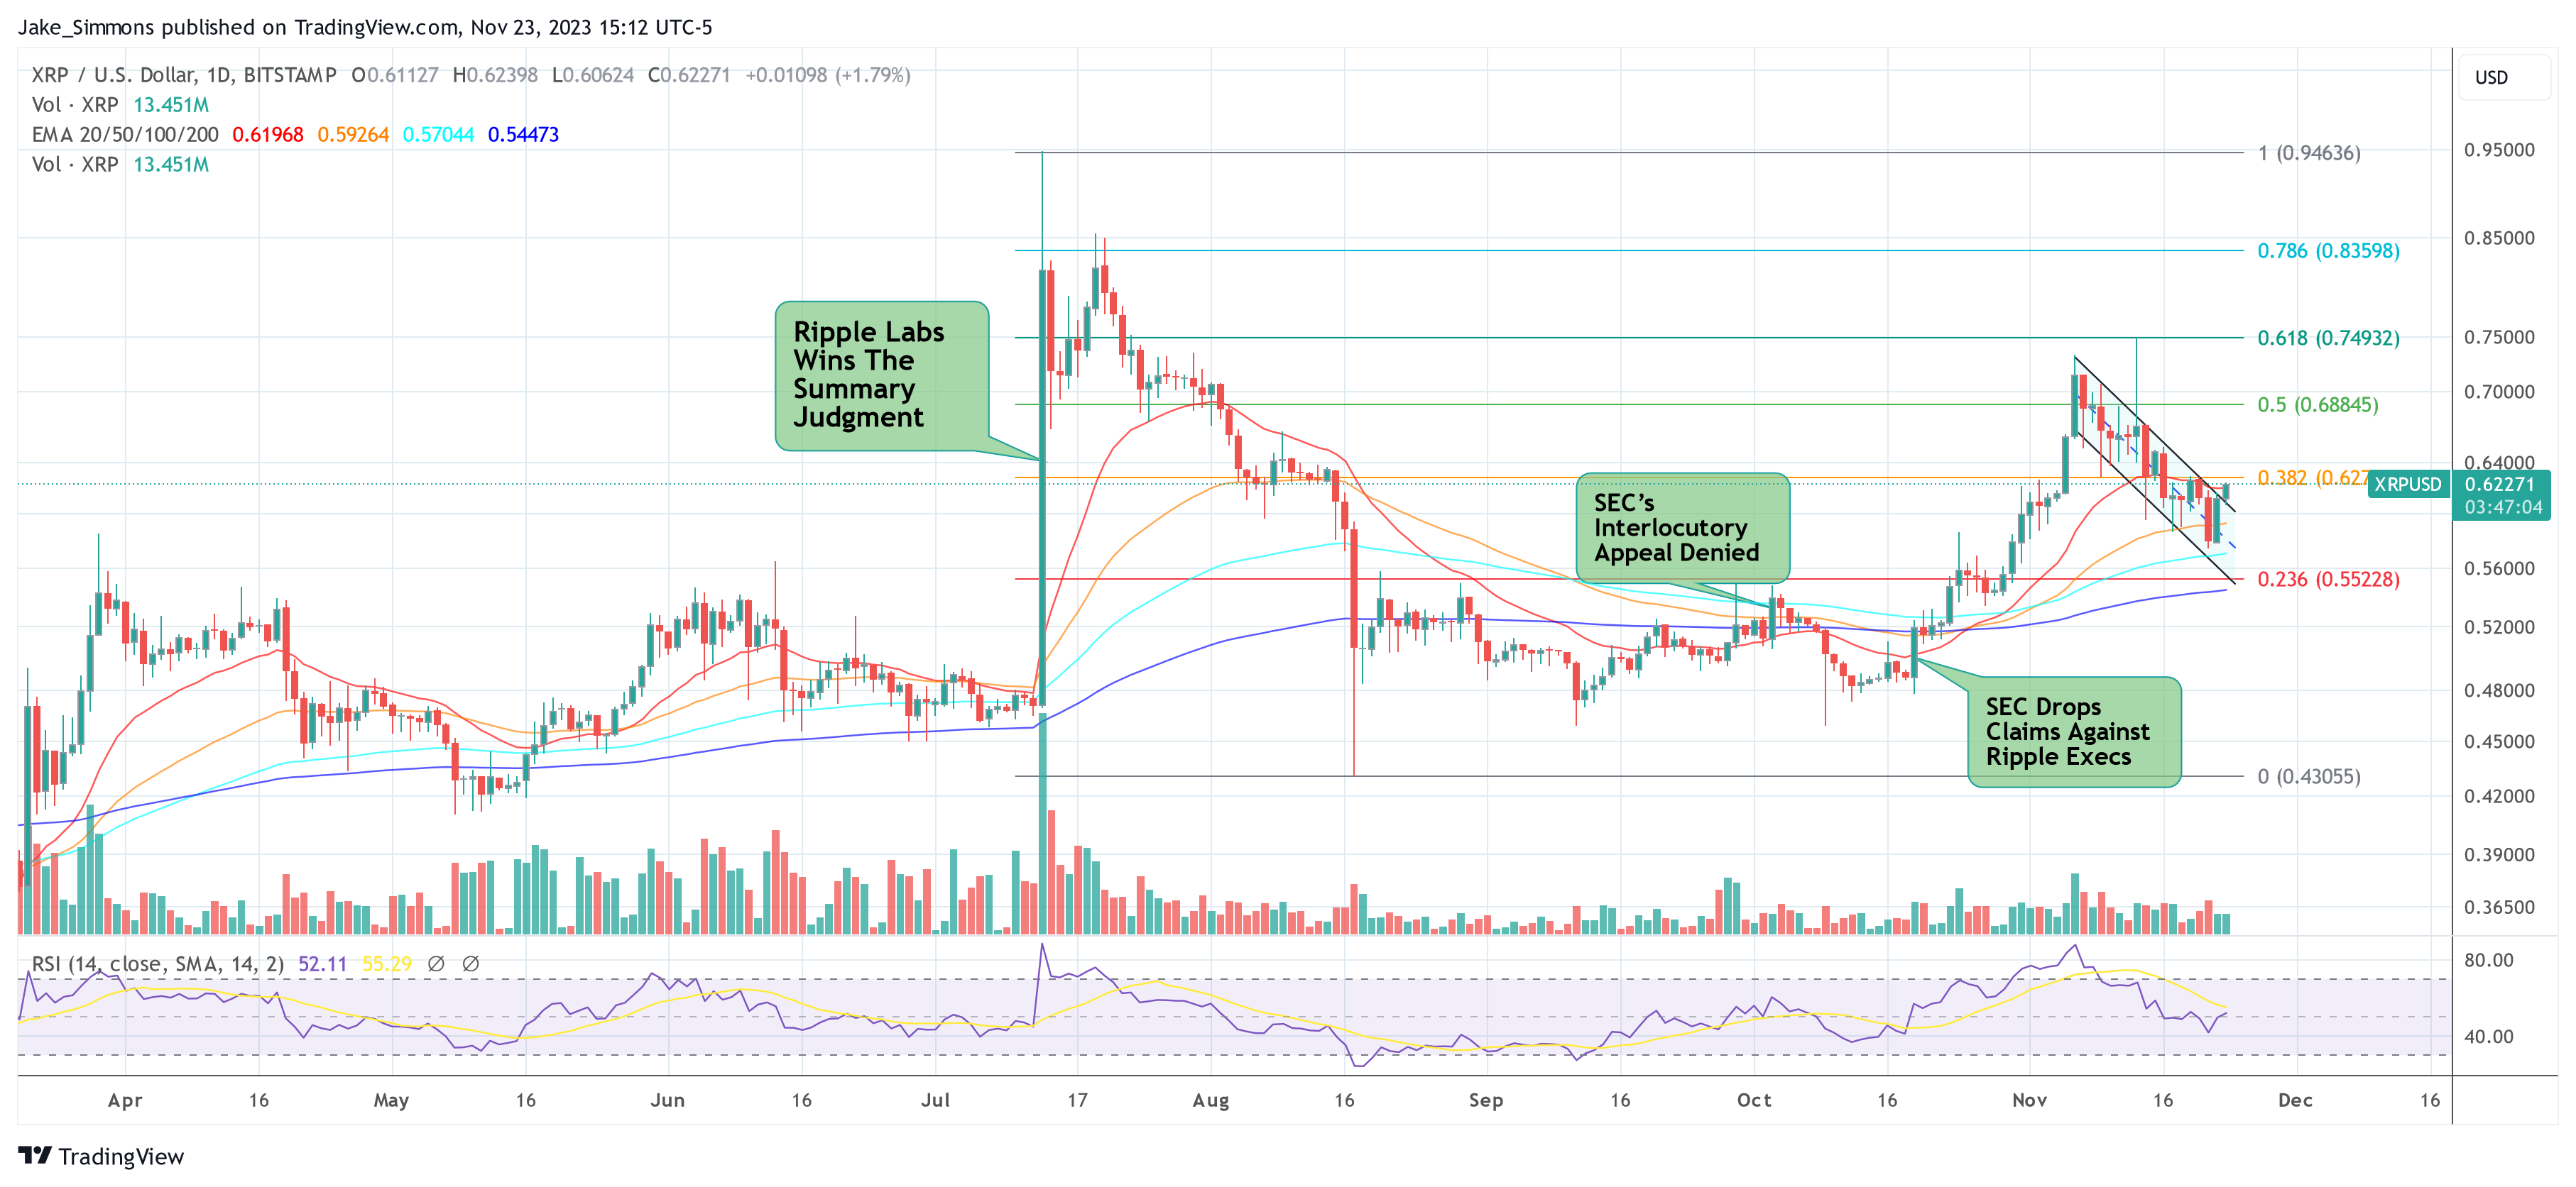Screen dimensions: 2576x1187
Task: Click the change value +0.01098 (+1.79%)
Action: coord(828,75)
